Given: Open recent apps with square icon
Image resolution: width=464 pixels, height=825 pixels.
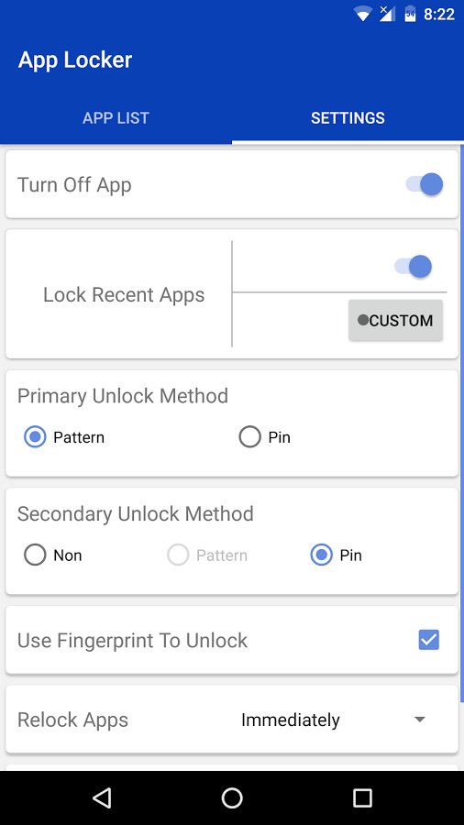Looking at the screenshot, I should (362, 797).
